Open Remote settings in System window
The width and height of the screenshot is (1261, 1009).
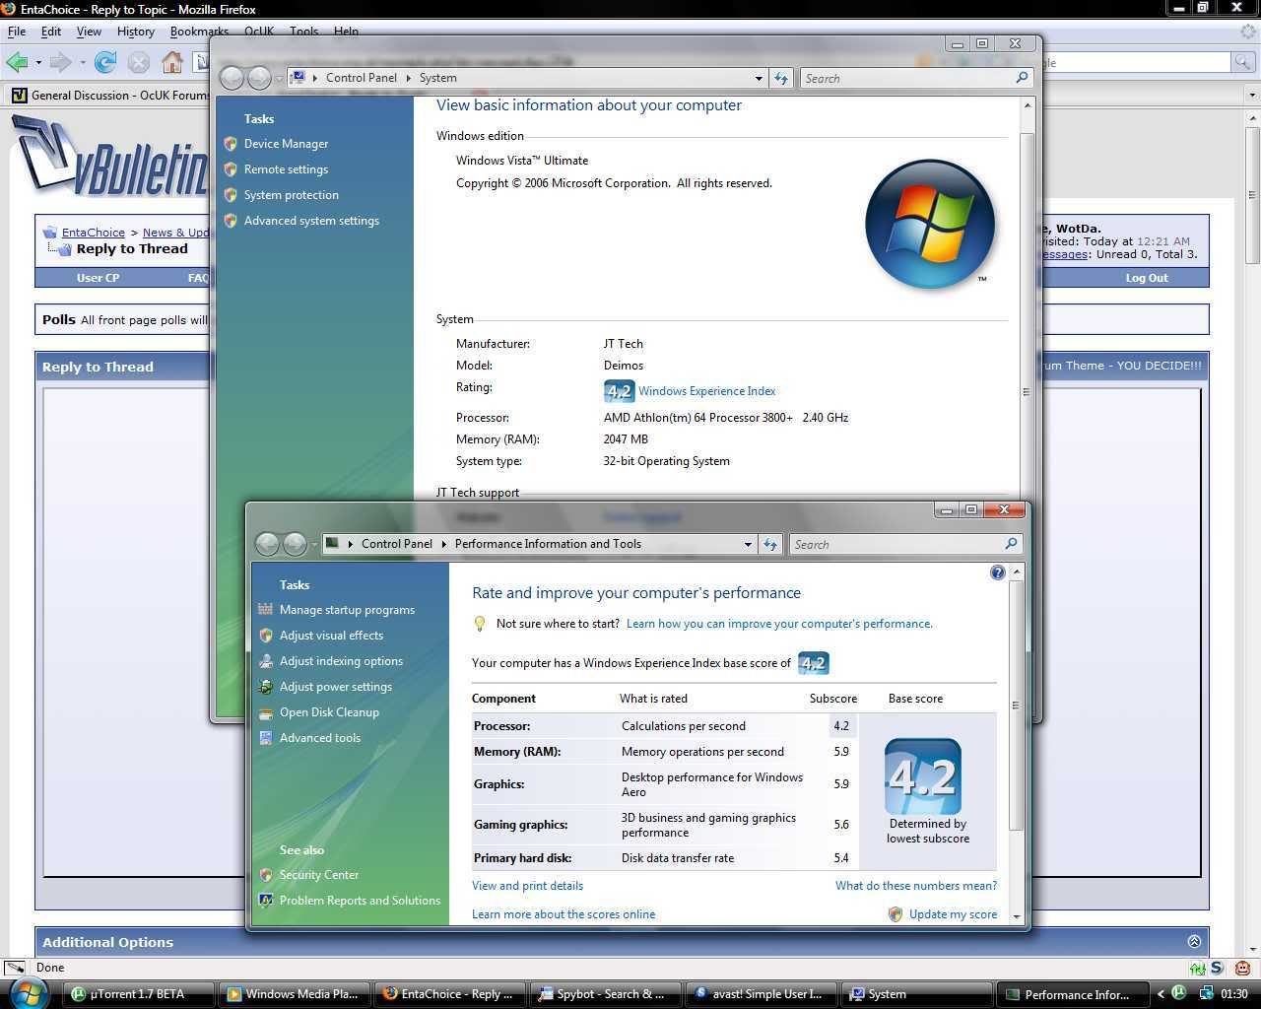[x=286, y=169]
